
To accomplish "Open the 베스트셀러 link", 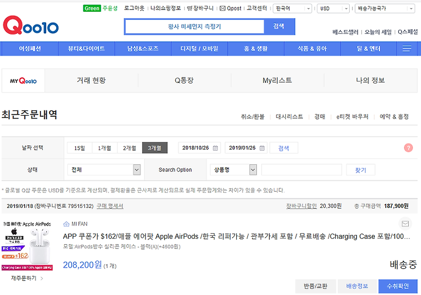I will (x=346, y=32).
